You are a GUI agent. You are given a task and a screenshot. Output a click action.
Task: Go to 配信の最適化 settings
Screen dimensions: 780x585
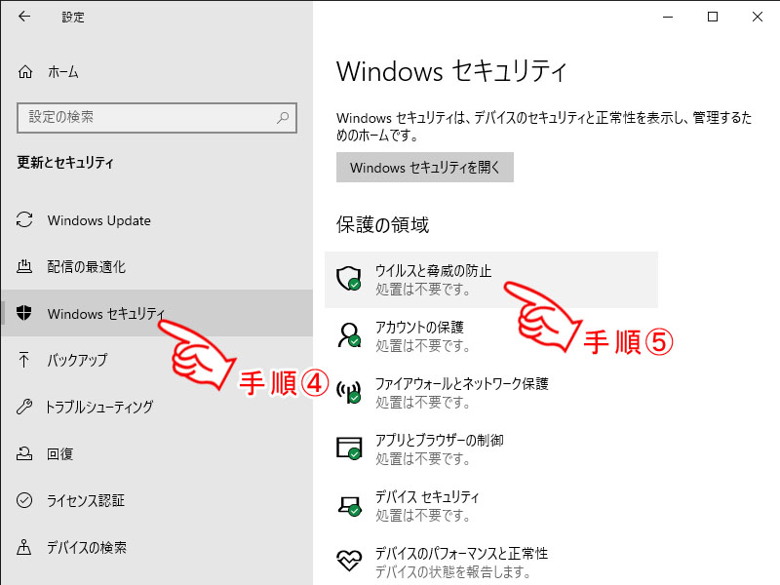157,266
